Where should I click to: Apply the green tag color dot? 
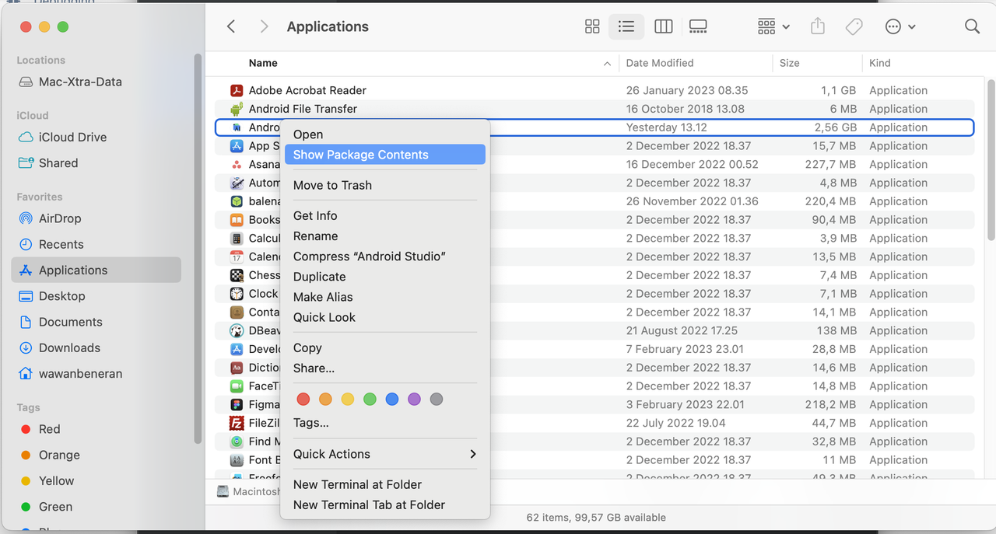tap(370, 399)
